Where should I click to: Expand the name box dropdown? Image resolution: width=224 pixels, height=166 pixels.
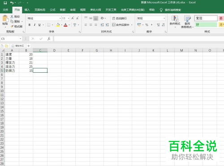click(x=20, y=39)
